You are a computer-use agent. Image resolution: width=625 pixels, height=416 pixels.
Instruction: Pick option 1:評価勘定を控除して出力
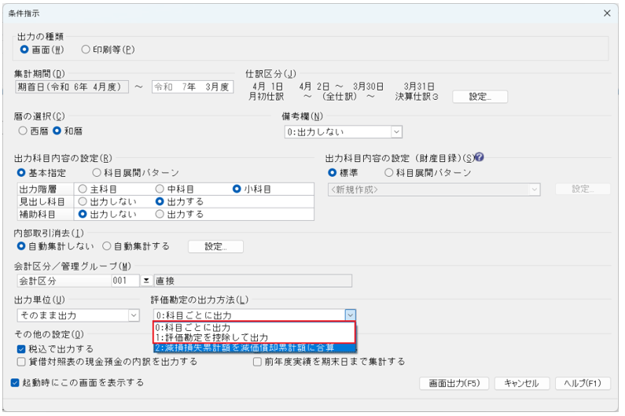[x=254, y=337]
